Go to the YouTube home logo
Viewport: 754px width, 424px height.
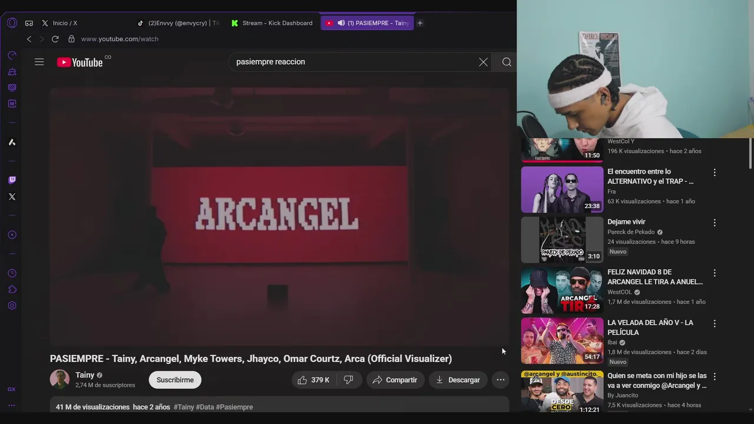[80, 62]
